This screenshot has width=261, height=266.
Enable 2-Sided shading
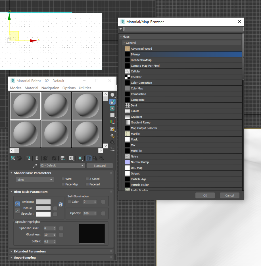[87, 179]
